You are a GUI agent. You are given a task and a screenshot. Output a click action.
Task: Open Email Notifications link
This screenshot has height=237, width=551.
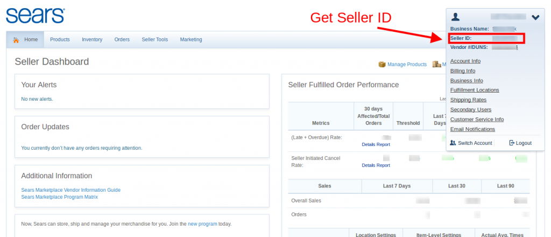tap(472, 129)
